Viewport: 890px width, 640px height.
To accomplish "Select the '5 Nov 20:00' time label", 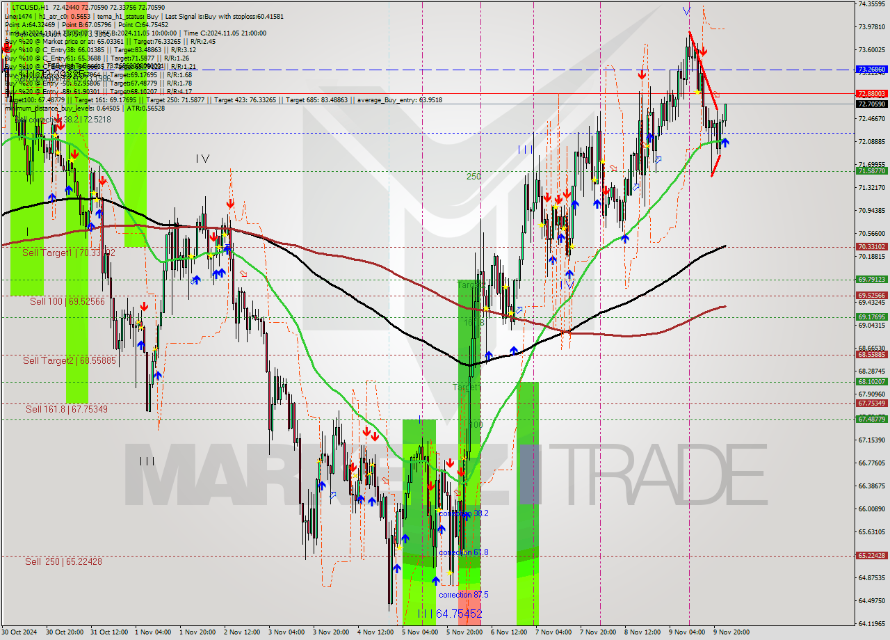I will click(x=464, y=632).
